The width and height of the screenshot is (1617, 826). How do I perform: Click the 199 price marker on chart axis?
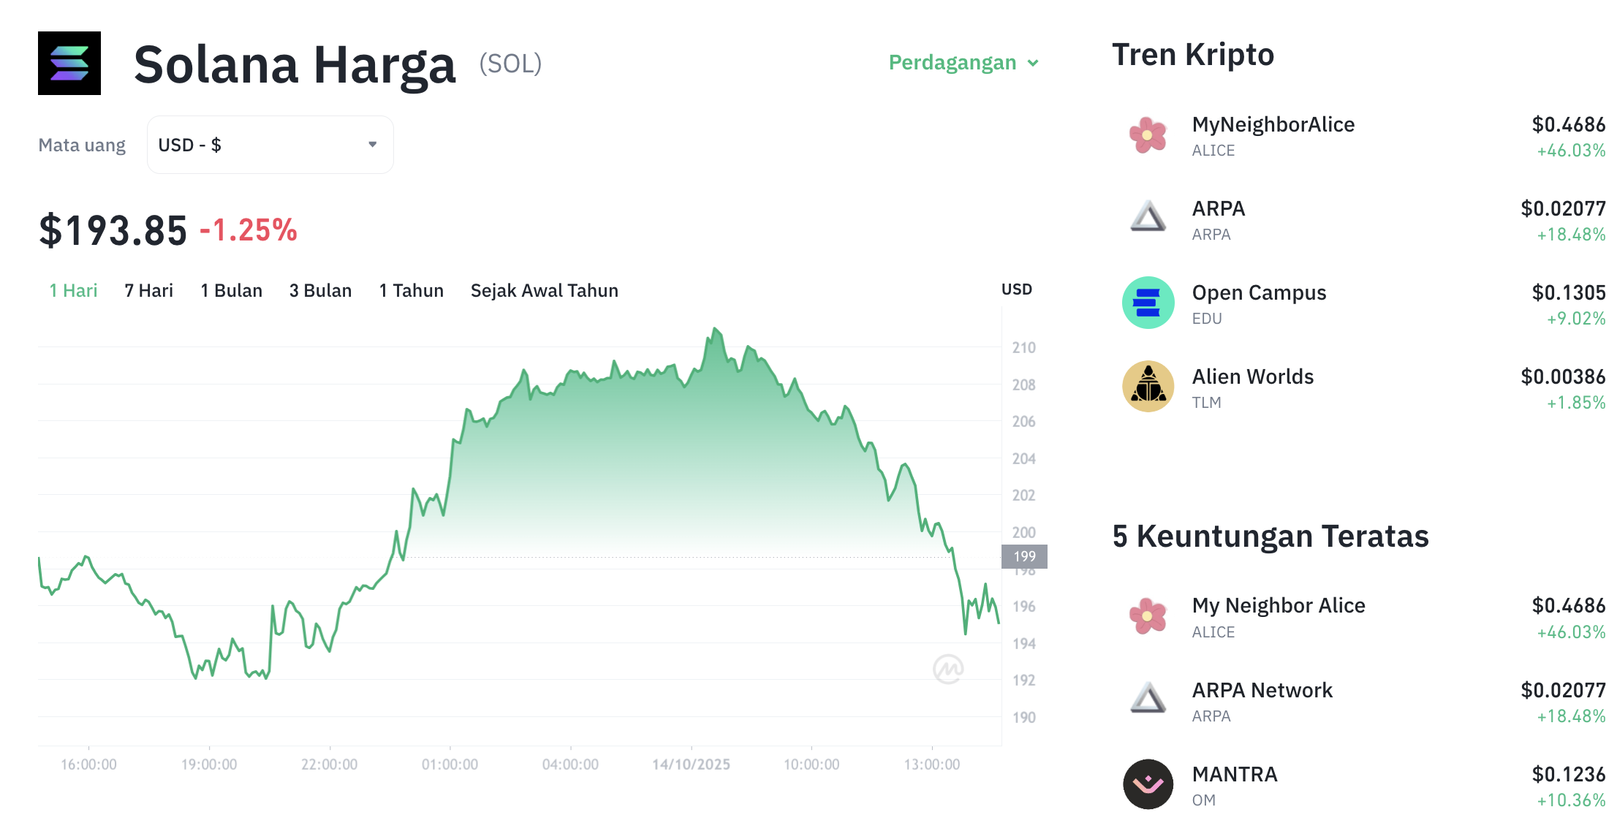coord(1024,556)
